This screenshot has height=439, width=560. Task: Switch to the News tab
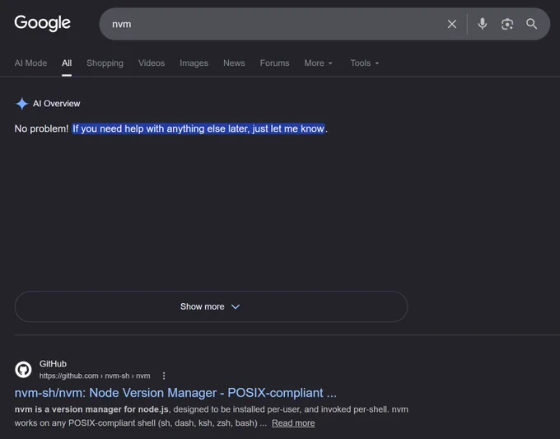click(234, 63)
